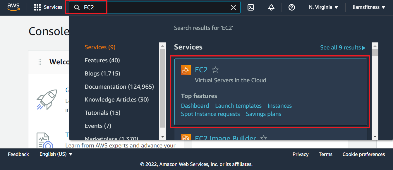Click the orange EC2 service icon
Screen dimensions: 393x170
coord(186,70)
